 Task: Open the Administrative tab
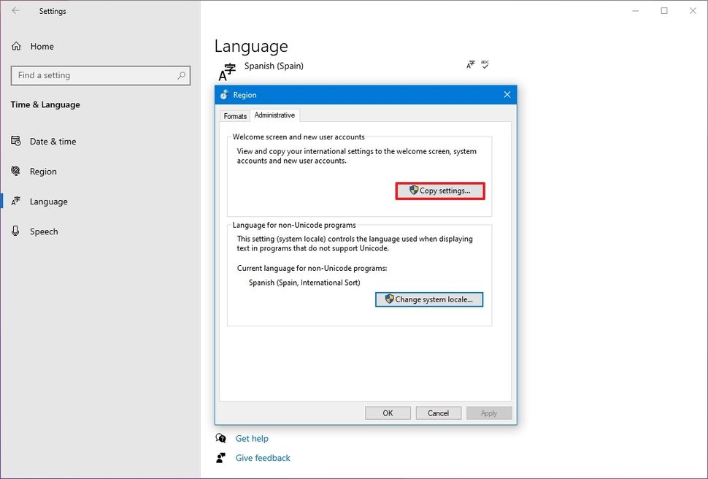coord(274,115)
